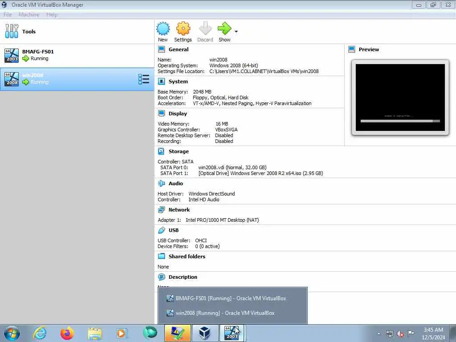456x342 pixels.
Task: Click the network tray icon
Action: [389, 334]
